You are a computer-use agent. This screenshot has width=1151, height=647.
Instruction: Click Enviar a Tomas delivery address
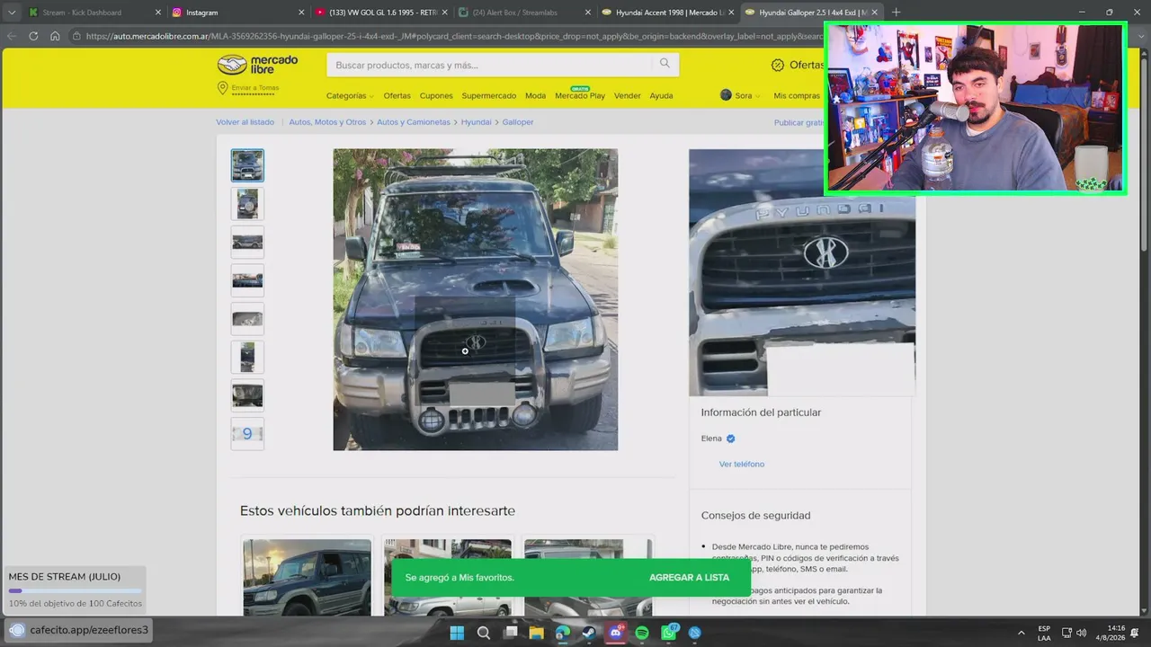click(255, 88)
